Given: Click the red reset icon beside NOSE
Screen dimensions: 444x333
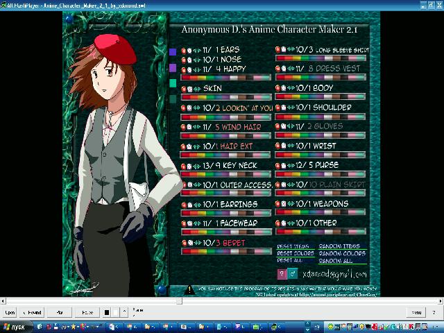Looking at the screenshot, I should point(184,60).
